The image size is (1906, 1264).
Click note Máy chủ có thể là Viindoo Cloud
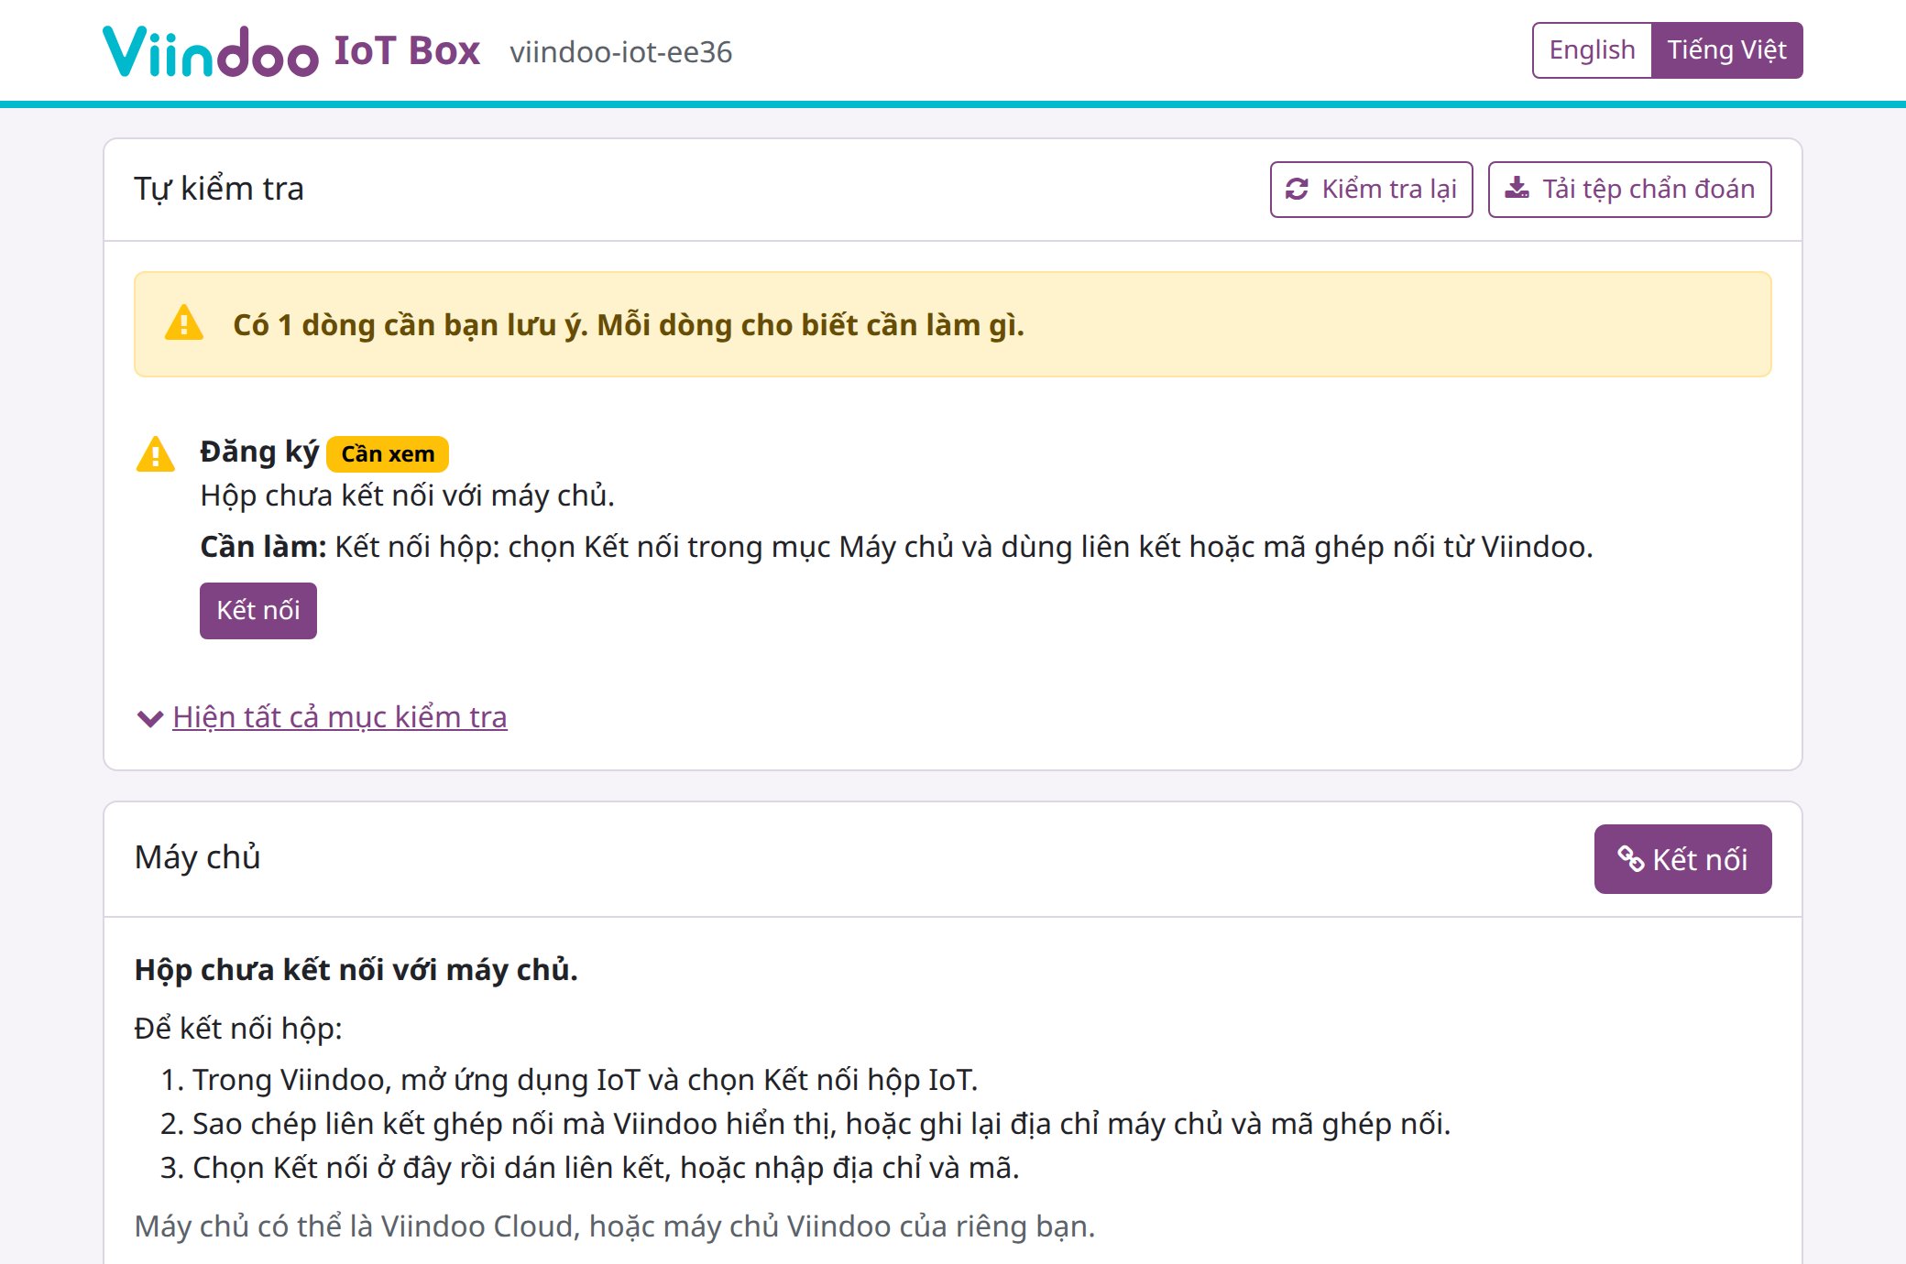click(615, 1226)
